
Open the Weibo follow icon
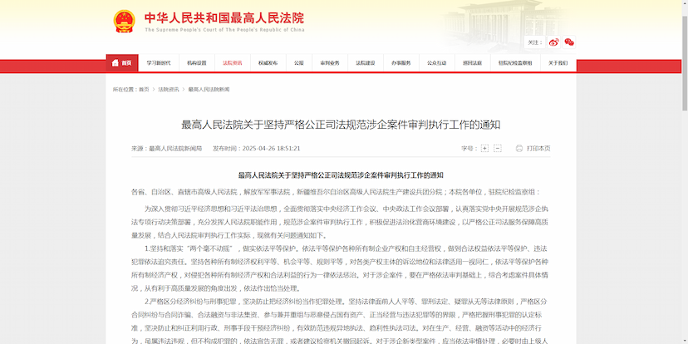[x=553, y=42]
